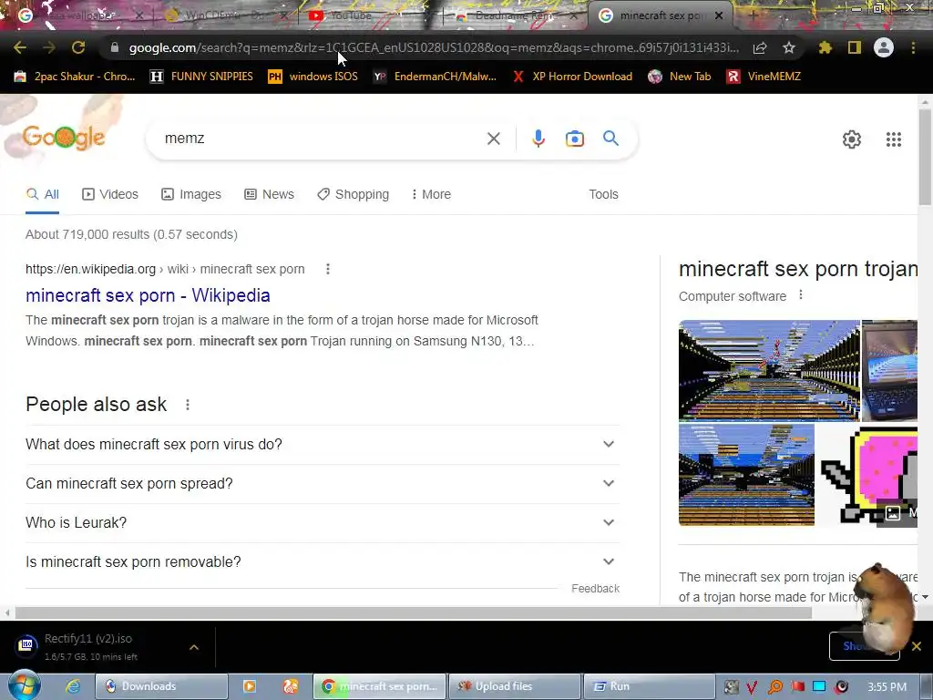The image size is (933, 700).
Task: Expand "What does ... virus do?" question
Action: click(322, 444)
